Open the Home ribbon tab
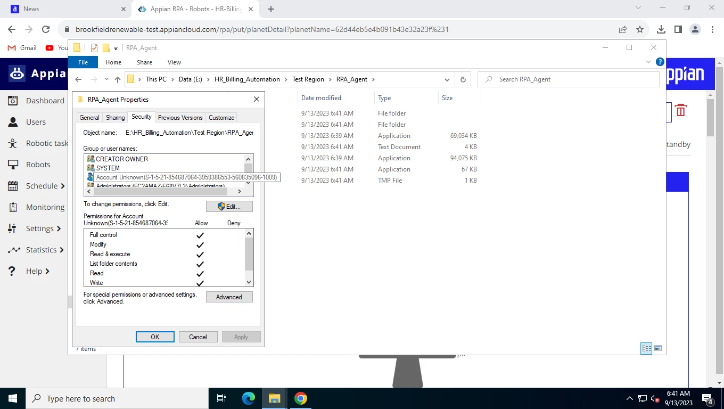Screen dimensions: 724x409 [113, 62]
